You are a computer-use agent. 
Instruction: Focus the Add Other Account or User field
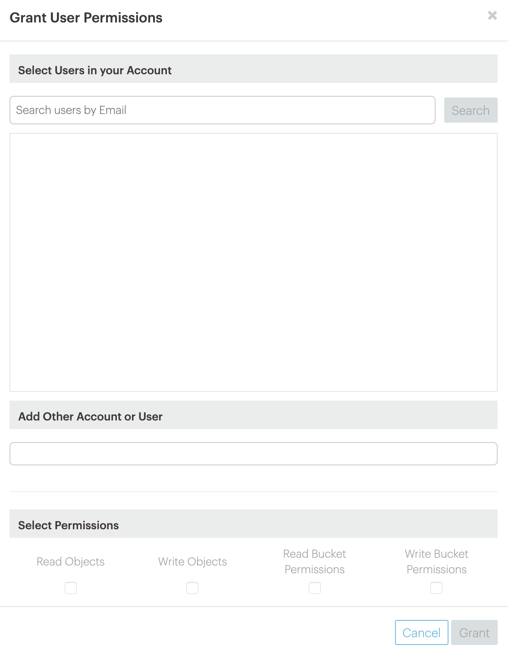(x=254, y=454)
